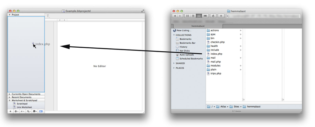Click New Listing… in sidebar
315x127 pixels.
[182, 30]
